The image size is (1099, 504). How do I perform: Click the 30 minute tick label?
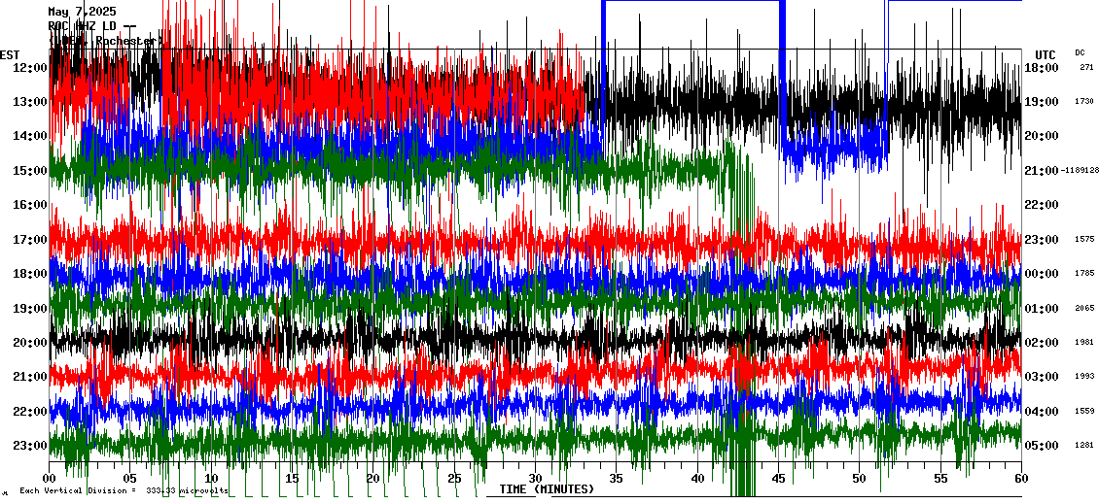point(535,479)
